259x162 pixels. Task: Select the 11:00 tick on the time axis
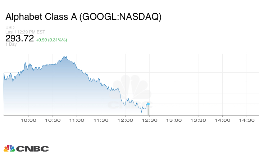(77, 120)
